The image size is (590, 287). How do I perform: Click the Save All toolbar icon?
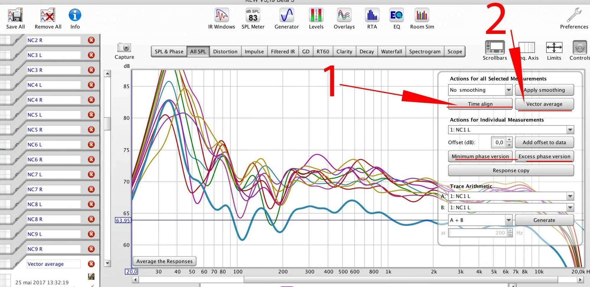15,15
